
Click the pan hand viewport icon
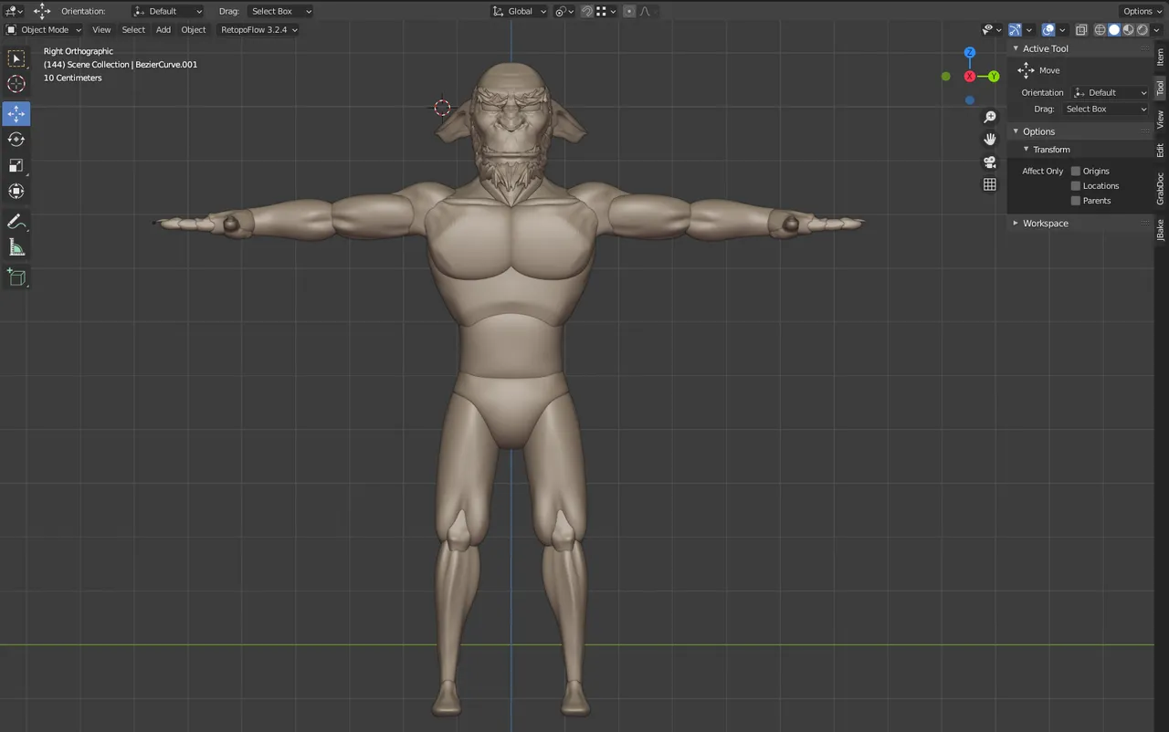[x=989, y=140]
